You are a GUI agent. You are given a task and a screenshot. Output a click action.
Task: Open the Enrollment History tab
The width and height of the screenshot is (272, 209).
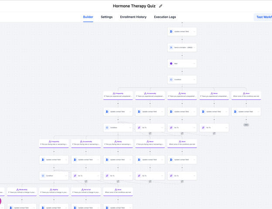point(133,17)
